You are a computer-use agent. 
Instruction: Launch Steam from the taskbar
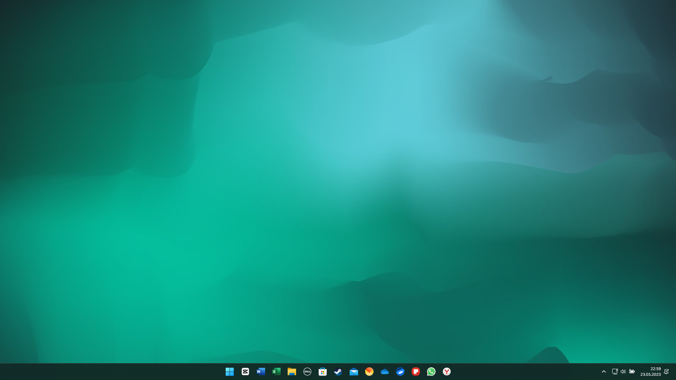tap(338, 372)
